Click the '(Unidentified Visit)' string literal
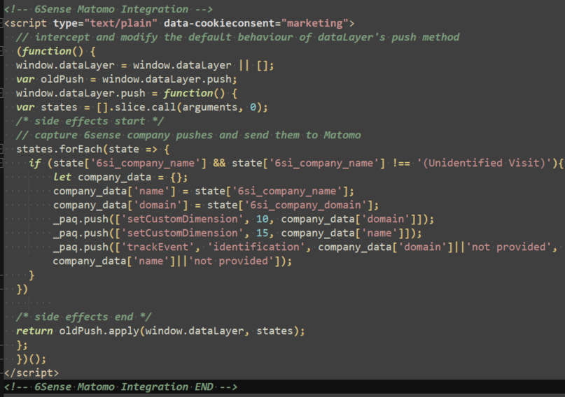The height and width of the screenshot is (397, 565). pyautogui.click(x=484, y=164)
